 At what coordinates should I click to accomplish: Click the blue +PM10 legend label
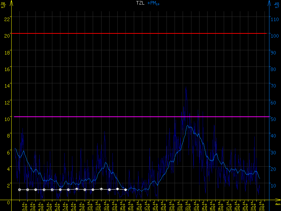pyautogui.click(x=153, y=3)
